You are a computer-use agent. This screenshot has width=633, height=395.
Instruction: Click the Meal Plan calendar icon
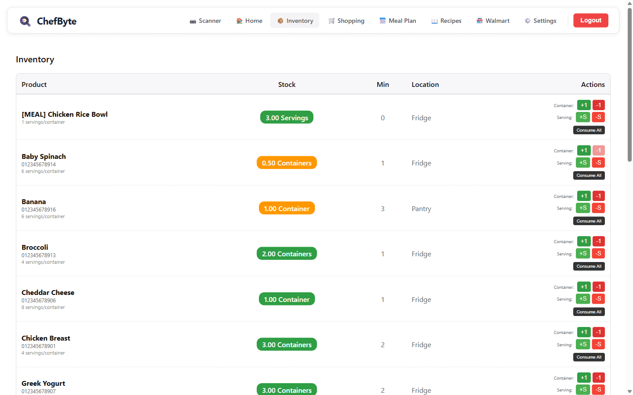[x=382, y=20]
